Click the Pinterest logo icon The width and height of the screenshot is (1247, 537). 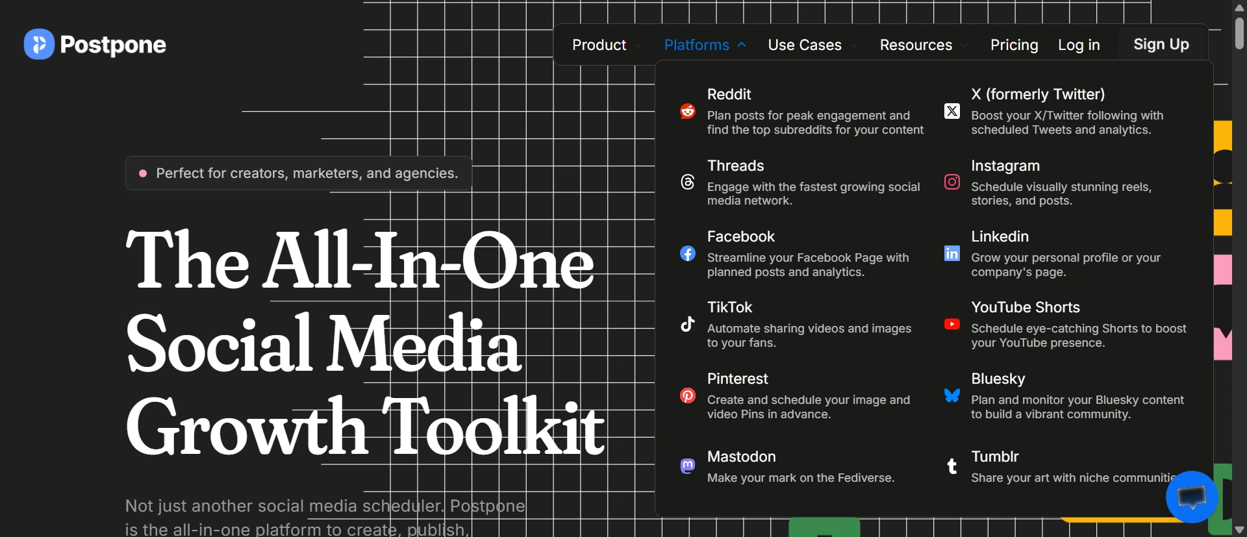pyautogui.click(x=688, y=395)
